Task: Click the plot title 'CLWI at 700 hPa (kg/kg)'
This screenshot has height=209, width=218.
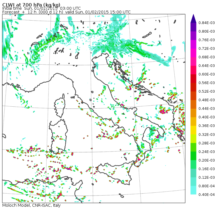Action: pos(31,5)
